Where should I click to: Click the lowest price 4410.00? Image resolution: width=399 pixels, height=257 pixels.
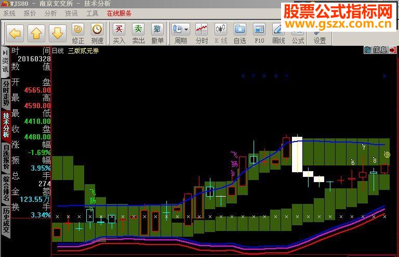point(37,121)
